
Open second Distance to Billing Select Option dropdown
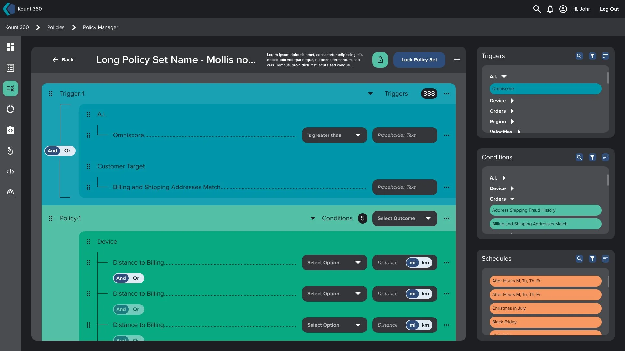[335, 294]
